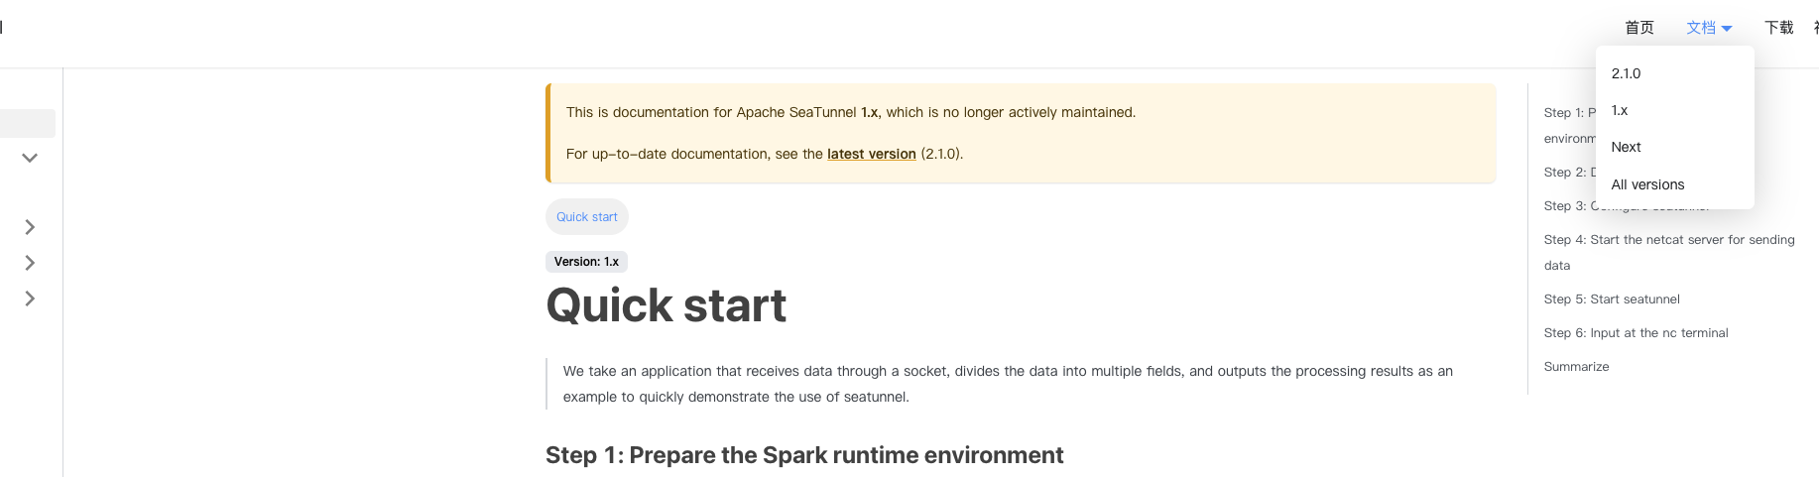The image size is (1819, 477).
Task: Click the Version: 1.x badge
Action: coord(586,262)
